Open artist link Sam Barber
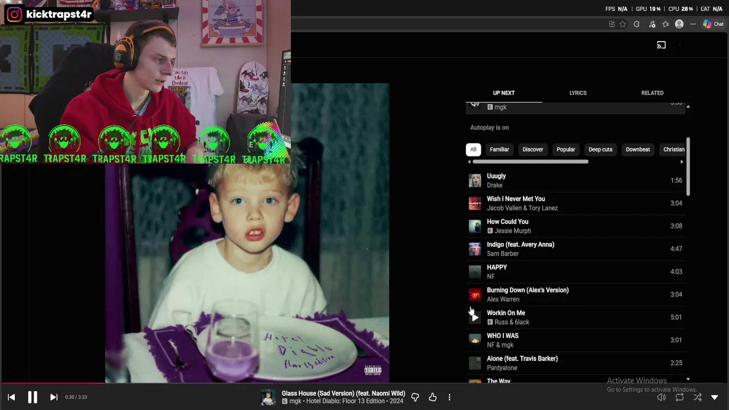 [x=502, y=253]
